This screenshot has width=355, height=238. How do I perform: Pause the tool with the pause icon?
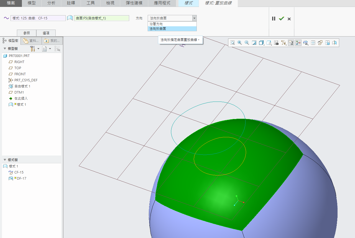tap(274, 19)
